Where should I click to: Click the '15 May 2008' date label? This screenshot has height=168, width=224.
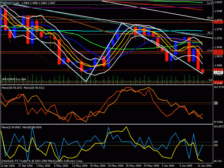(x=97, y=166)
